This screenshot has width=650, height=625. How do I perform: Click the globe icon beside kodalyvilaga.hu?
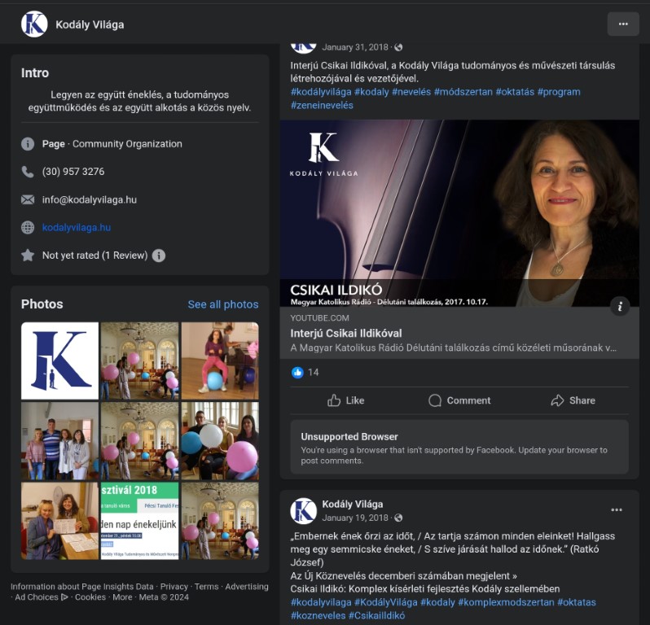[x=28, y=227]
